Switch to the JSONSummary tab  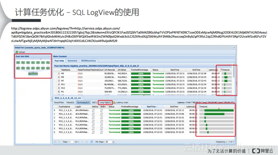(88, 61)
